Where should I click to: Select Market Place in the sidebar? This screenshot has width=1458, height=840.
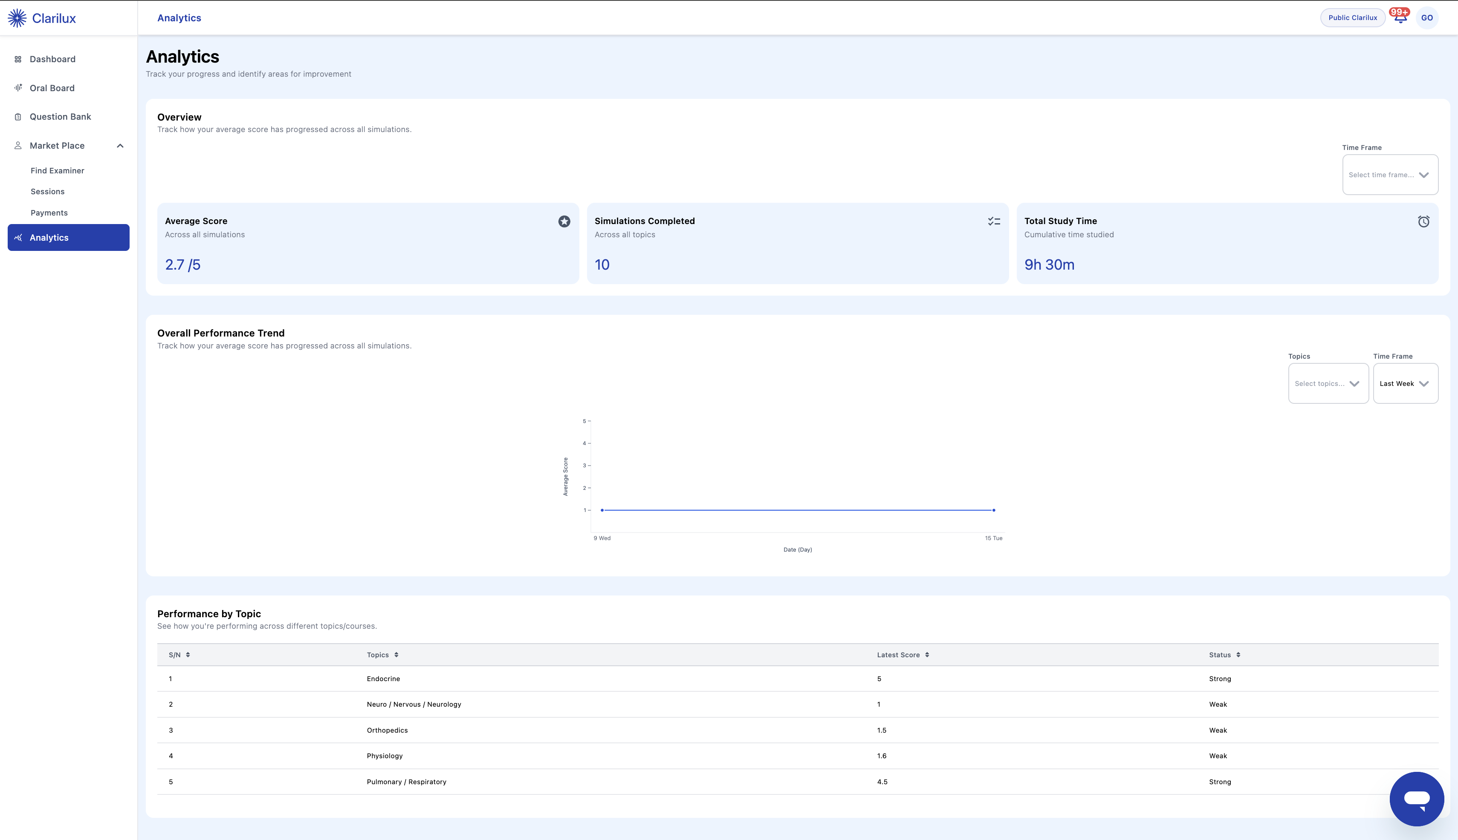69,146
